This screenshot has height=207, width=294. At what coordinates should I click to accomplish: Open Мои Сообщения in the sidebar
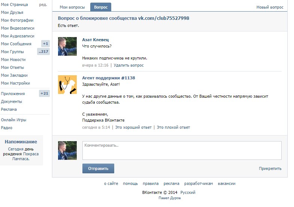pos(16,44)
